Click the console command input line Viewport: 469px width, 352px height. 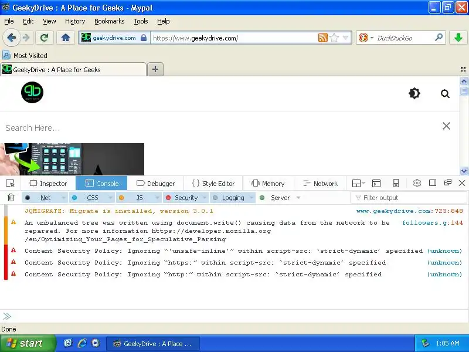(x=235, y=316)
